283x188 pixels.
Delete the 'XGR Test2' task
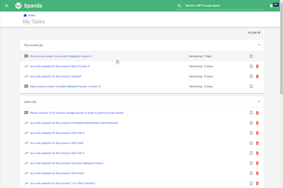257,143
